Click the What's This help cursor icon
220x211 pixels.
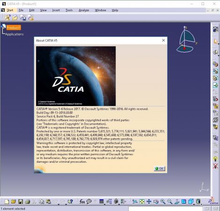pyautogui.click(x=70, y=202)
